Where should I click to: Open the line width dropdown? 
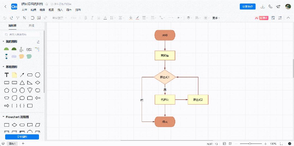(x=145, y=18)
